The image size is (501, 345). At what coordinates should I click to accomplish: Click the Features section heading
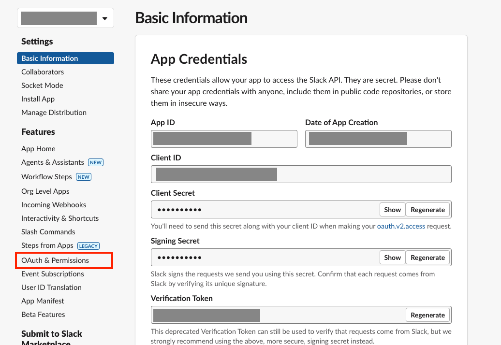point(38,132)
